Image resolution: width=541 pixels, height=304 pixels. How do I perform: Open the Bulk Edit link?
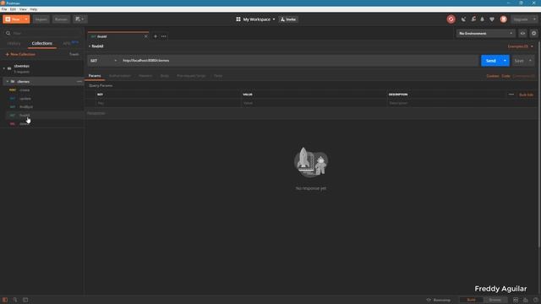526,95
